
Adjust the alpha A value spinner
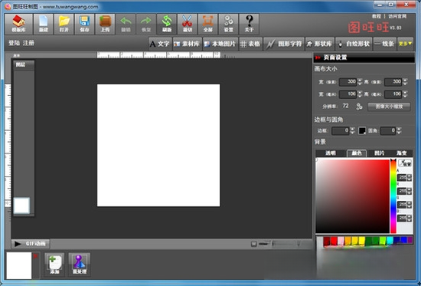(x=410, y=178)
